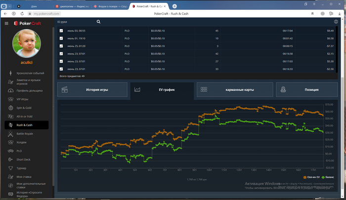The width and height of the screenshot is (346, 200).
Task: Switch to История игры tab
Action: pos(92,89)
